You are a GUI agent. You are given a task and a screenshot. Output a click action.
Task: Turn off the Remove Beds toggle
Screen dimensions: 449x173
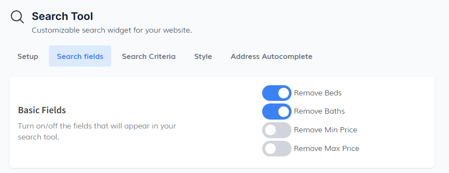pyautogui.click(x=277, y=93)
